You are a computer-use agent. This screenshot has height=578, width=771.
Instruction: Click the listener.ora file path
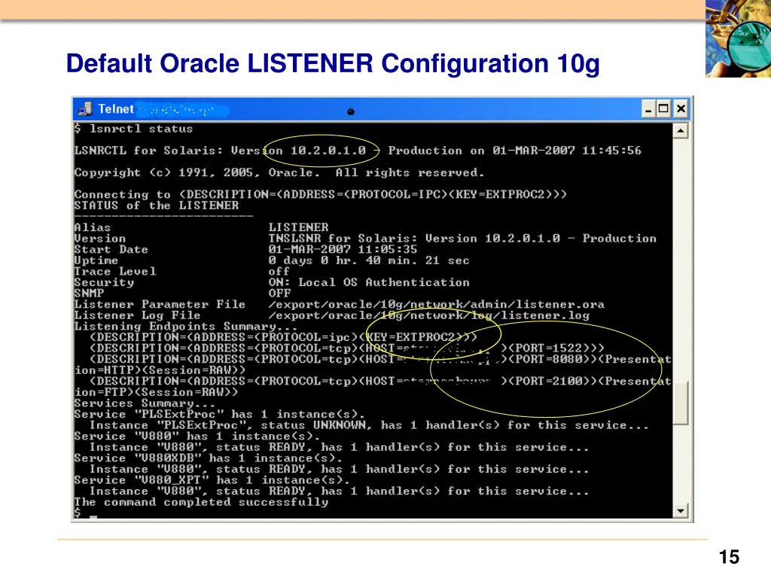[436, 304]
